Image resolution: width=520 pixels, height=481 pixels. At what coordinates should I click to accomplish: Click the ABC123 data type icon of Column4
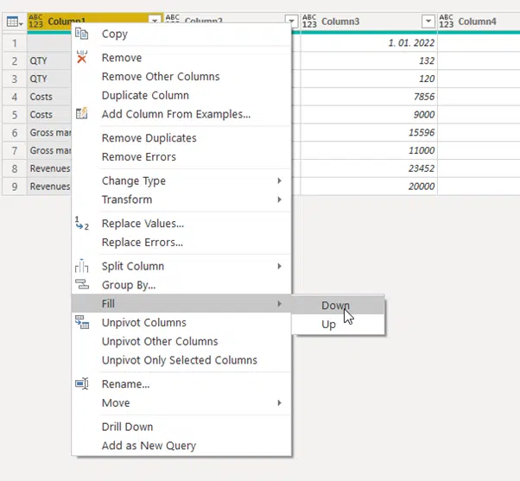tap(447, 21)
